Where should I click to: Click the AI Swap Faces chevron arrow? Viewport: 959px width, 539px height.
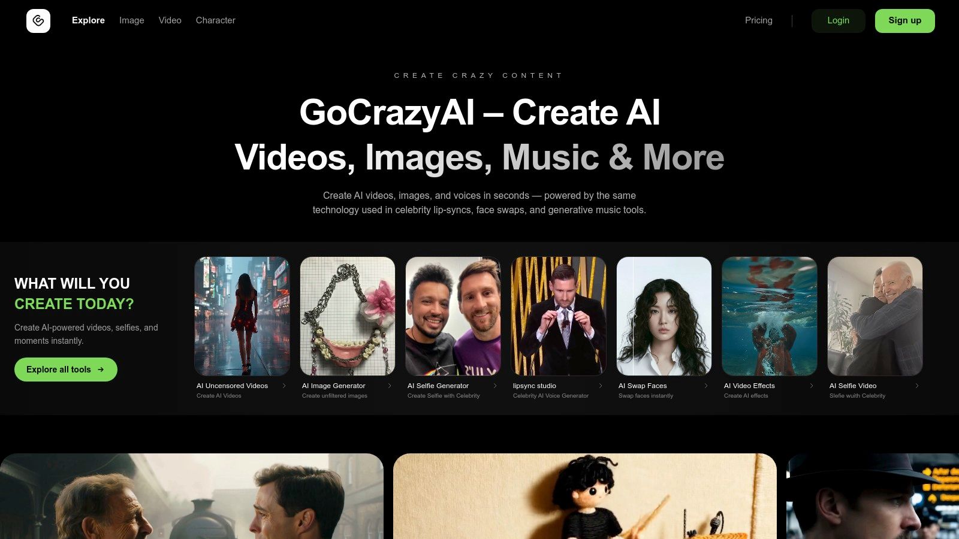pyautogui.click(x=706, y=386)
